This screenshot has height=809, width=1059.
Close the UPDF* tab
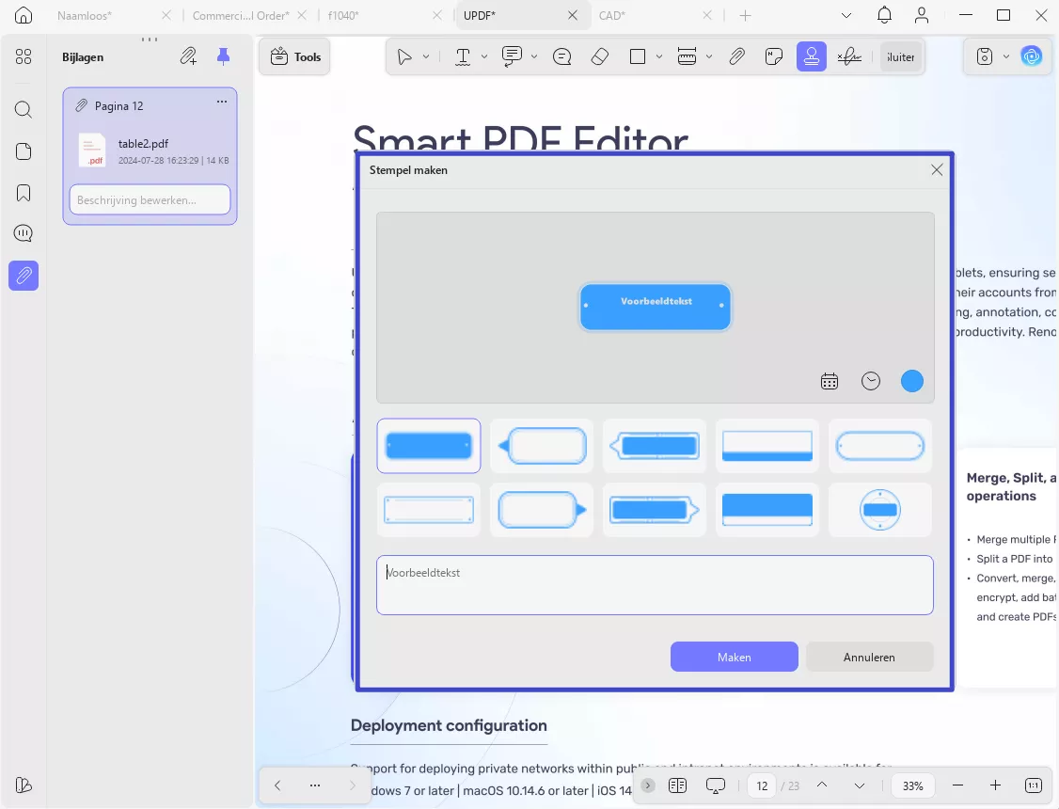[572, 15]
